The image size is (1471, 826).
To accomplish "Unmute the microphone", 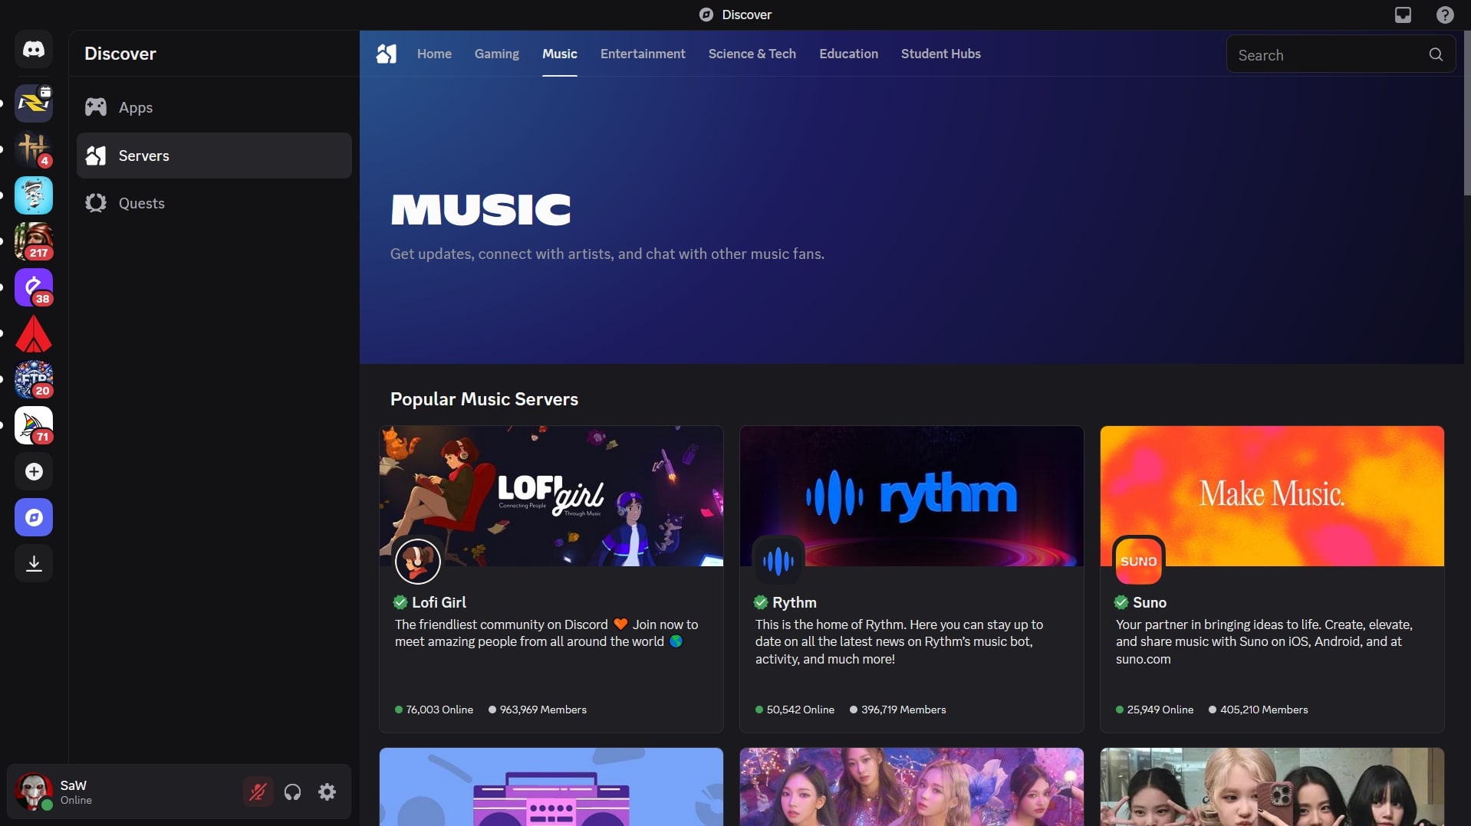I will (x=258, y=792).
